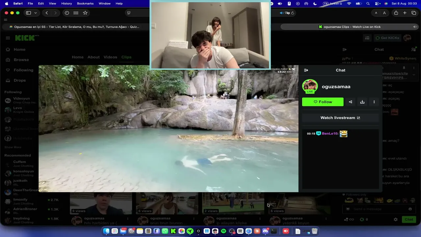This screenshot has width=421, height=237.
Task: Open clip more options menu
Action: [x=374, y=102]
